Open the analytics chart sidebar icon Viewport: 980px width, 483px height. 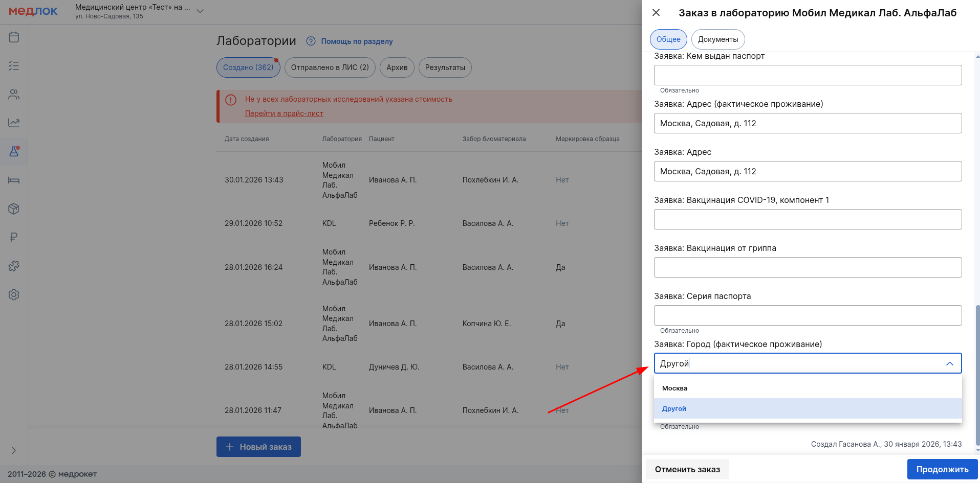click(14, 123)
